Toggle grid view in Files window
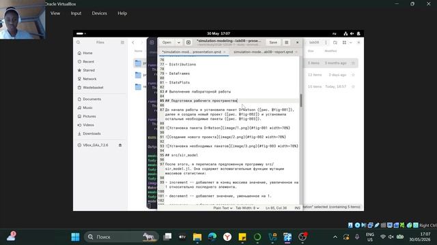Image resolution: width=437 pixels, height=245 pixels. click(x=344, y=42)
